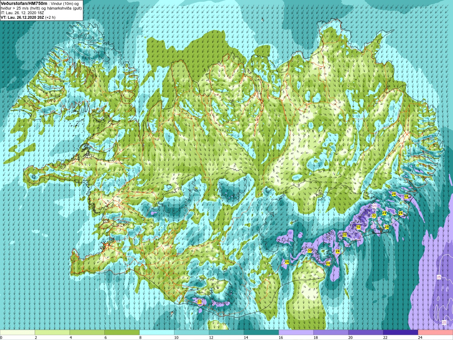
Task: Click the "0" tick label on the legend scale
Action: (1, 338)
